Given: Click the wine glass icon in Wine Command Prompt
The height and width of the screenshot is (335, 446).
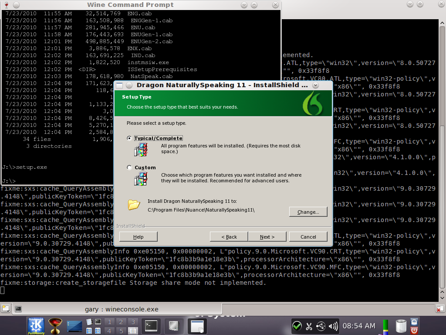Looking at the screenshot, I should click(6, 5).
